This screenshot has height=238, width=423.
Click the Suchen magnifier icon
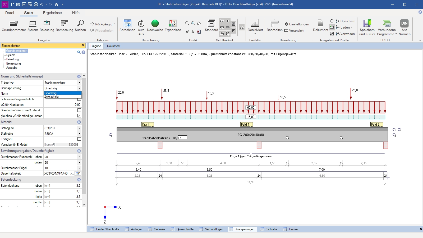[x=80, y=24]
